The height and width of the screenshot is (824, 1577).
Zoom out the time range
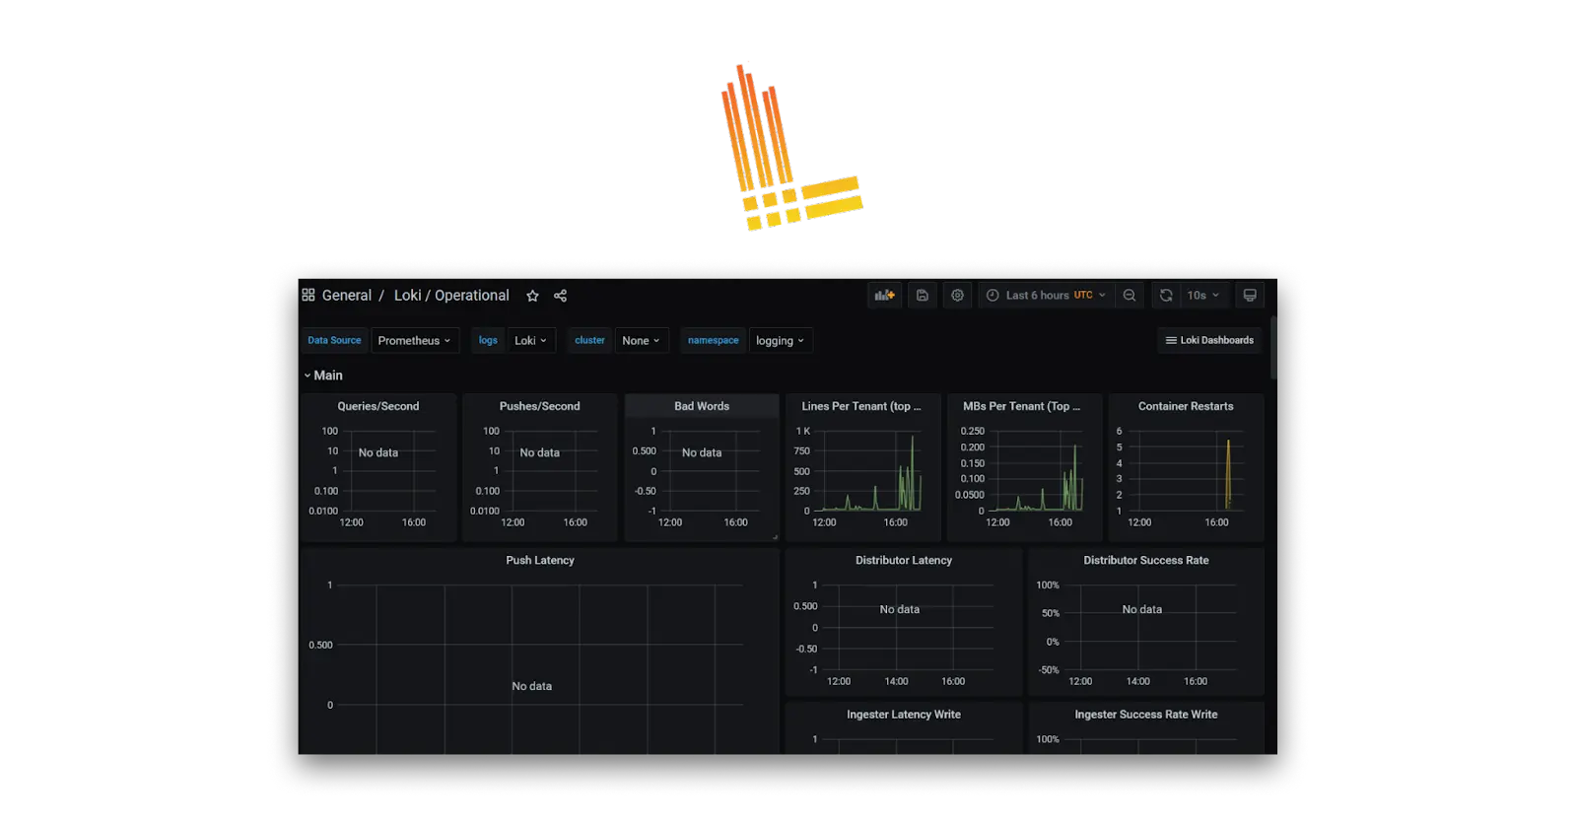(1130, 295)
